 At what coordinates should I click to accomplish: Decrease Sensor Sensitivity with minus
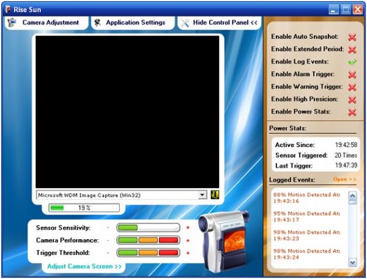point(108,227)
